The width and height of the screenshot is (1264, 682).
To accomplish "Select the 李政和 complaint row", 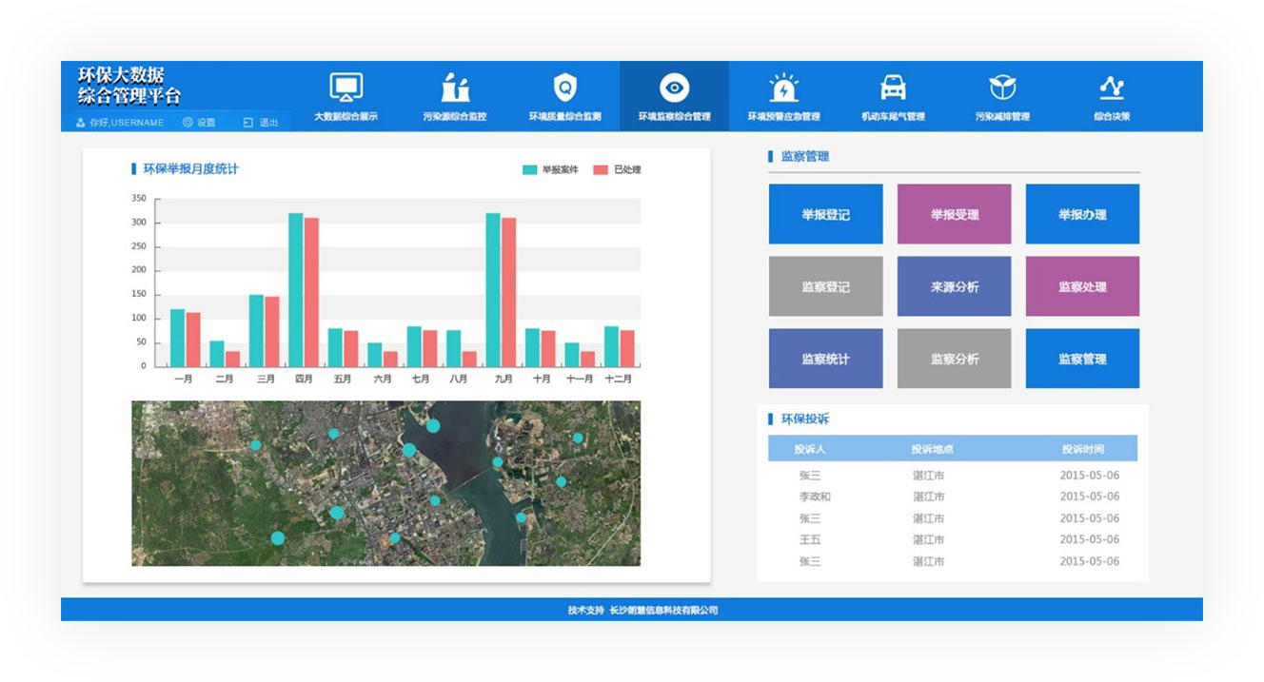I will (x=952, y=497).
